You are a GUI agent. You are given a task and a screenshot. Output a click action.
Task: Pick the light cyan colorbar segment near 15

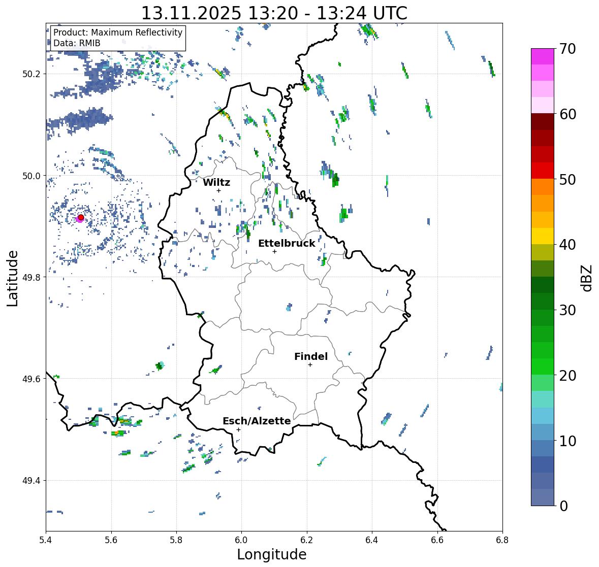(543, 399)
